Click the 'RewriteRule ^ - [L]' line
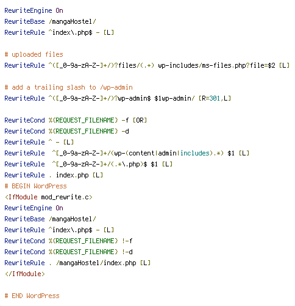The image size is (295, 306). coord(39,142)
